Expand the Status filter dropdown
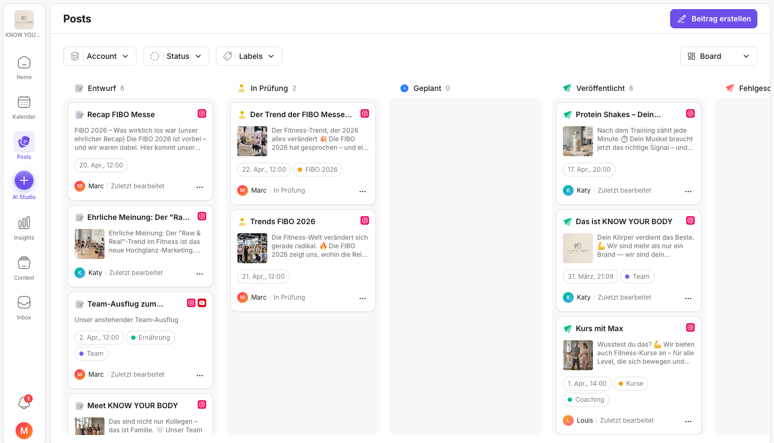 tap(176, 56)
